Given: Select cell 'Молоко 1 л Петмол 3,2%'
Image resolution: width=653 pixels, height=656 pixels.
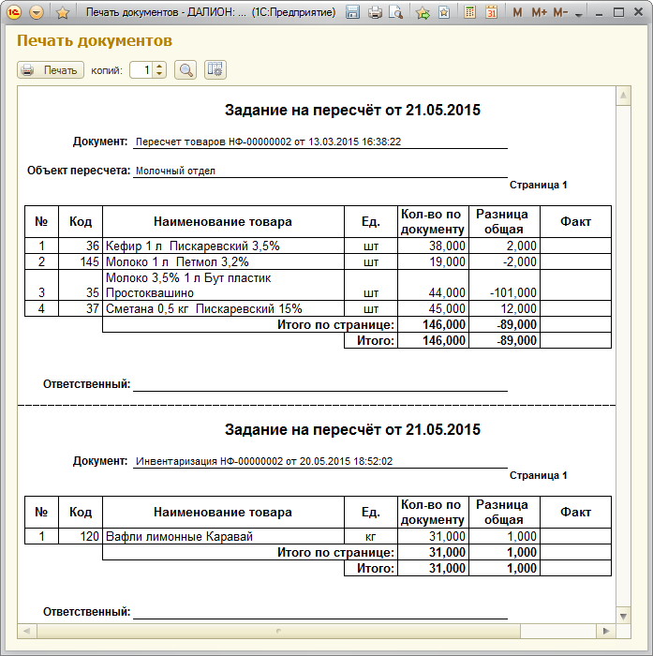Looking at the screenshot, I should (223, 261).
